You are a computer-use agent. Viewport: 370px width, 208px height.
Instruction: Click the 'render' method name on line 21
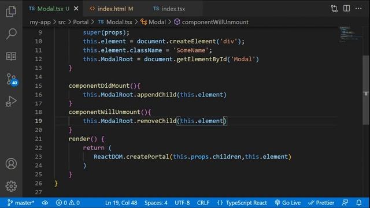click(x=79, y=139)
